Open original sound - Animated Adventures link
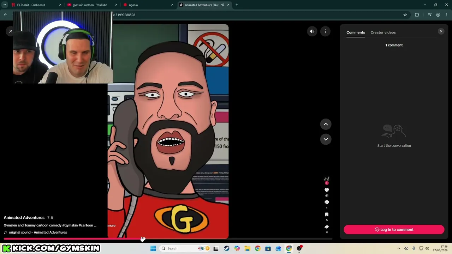 [38, 232]
